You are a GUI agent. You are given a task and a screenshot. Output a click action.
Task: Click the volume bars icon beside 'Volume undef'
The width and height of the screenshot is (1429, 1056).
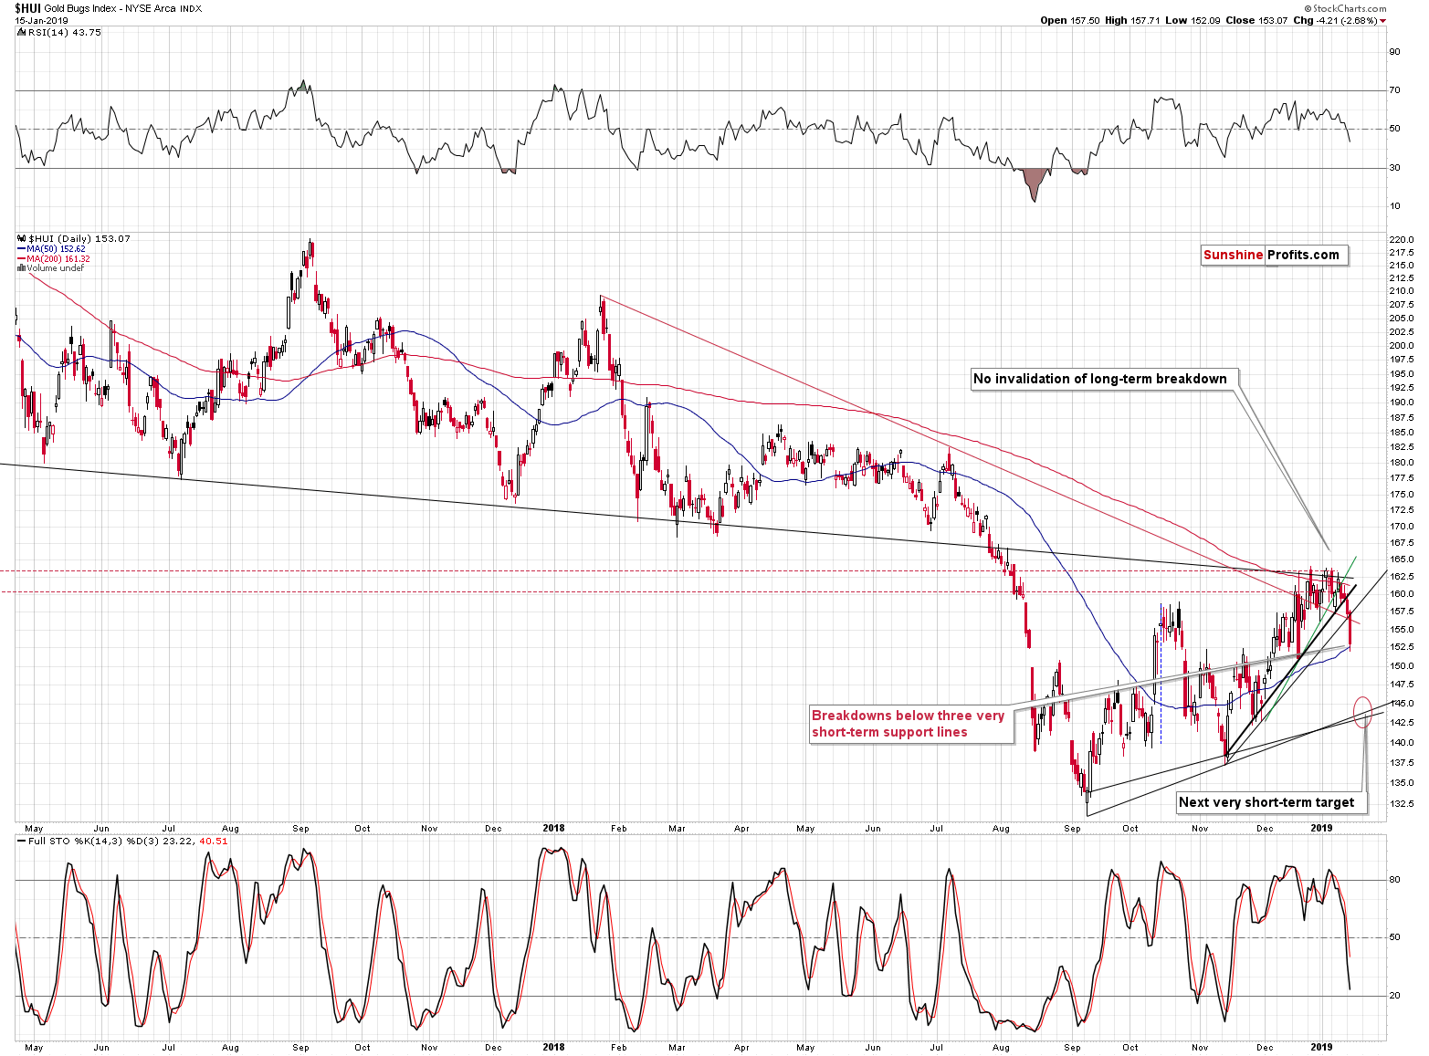click(22, 268)
